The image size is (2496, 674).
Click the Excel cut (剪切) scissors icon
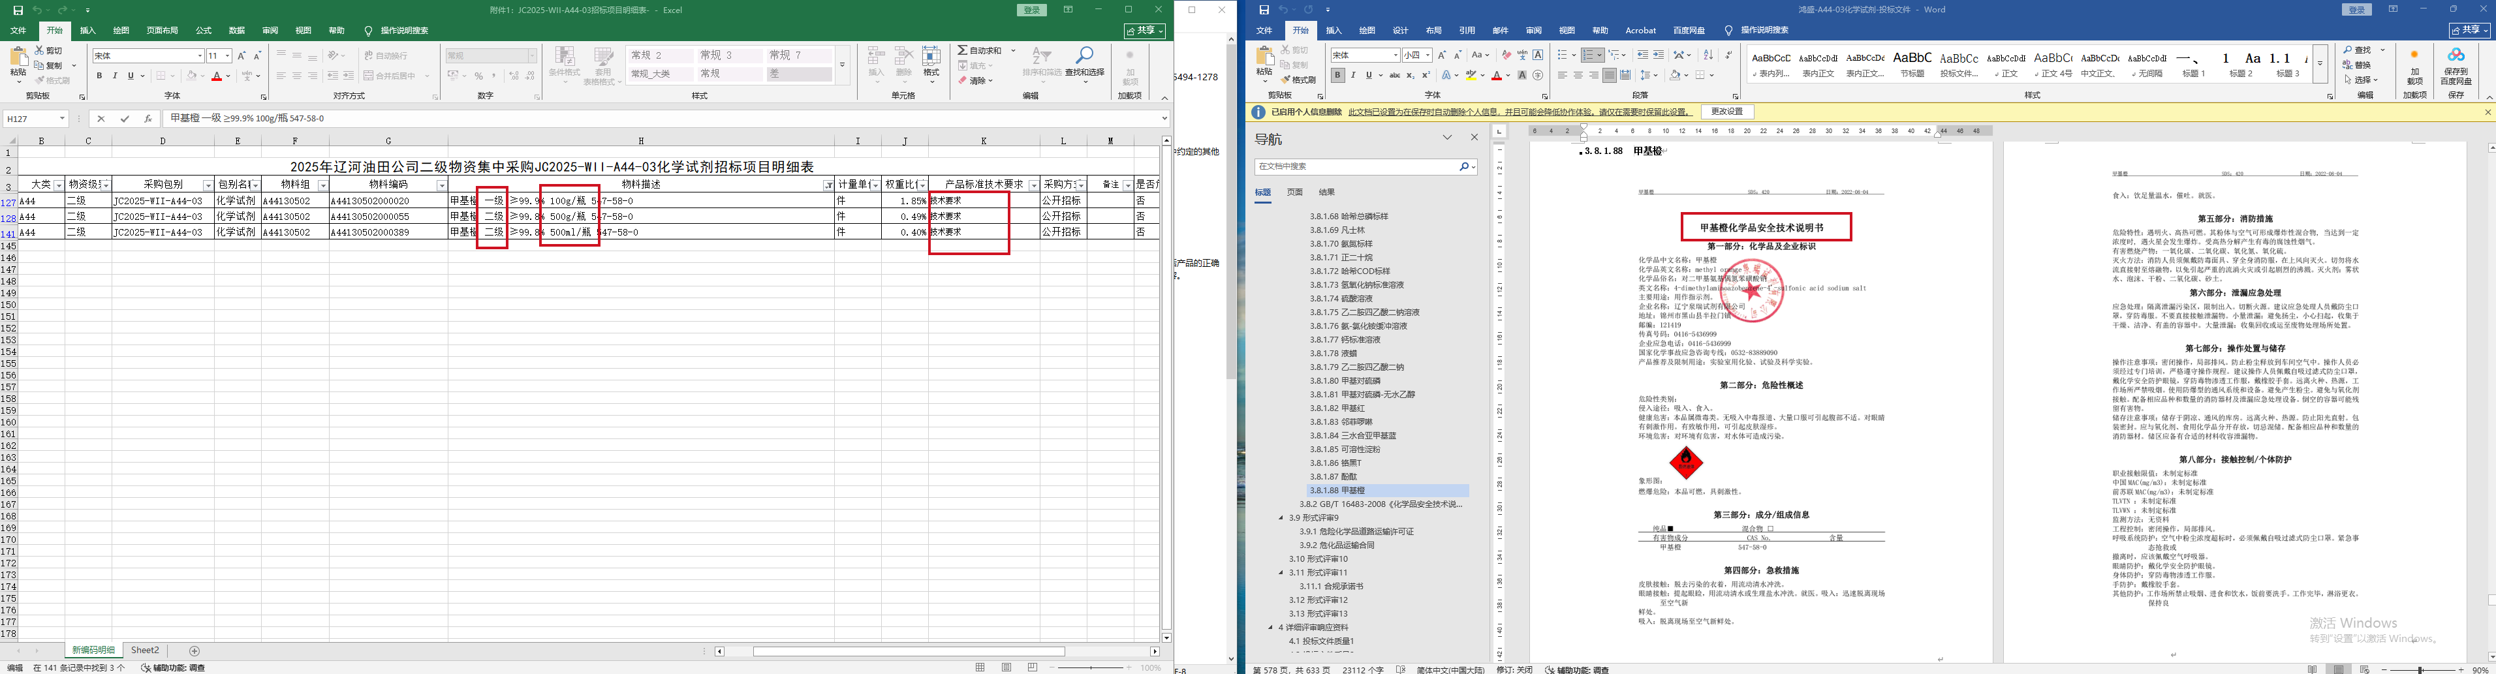pyautogui.click(x=39, y=50)
